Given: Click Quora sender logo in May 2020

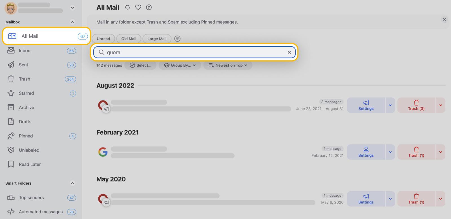Looking at the screenshot, I should point(103,199).
